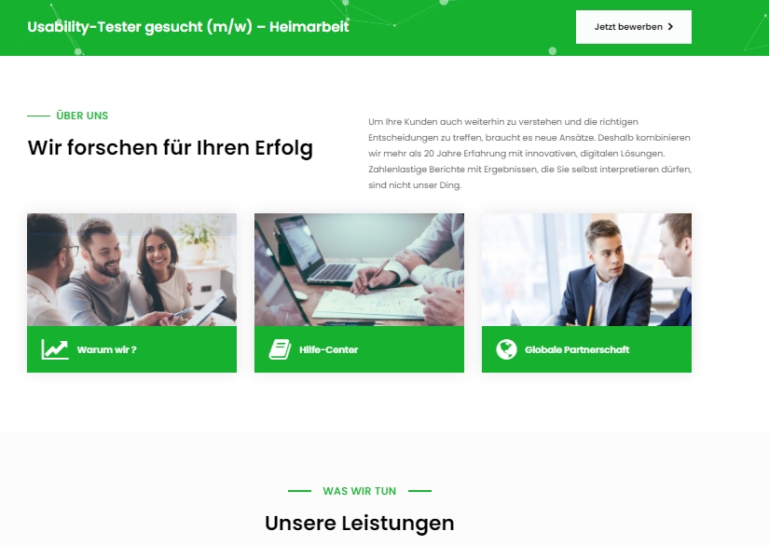Click the Wir forschen für Ihren Erfolg heading

[x=171, y=148]
